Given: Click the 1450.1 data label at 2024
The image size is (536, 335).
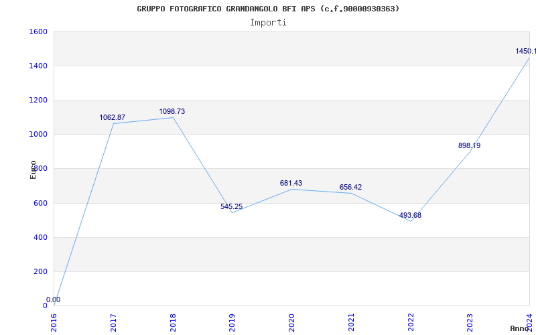Looking at the screenshot, I should pyautogui.click(x=526, y=52).
